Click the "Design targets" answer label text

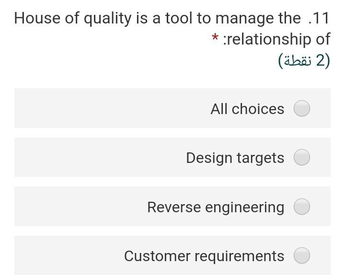coord(235,158)
